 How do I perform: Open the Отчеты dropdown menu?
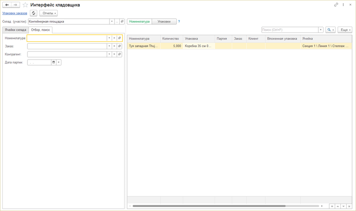pyautogui.click(x=49, y=13)
